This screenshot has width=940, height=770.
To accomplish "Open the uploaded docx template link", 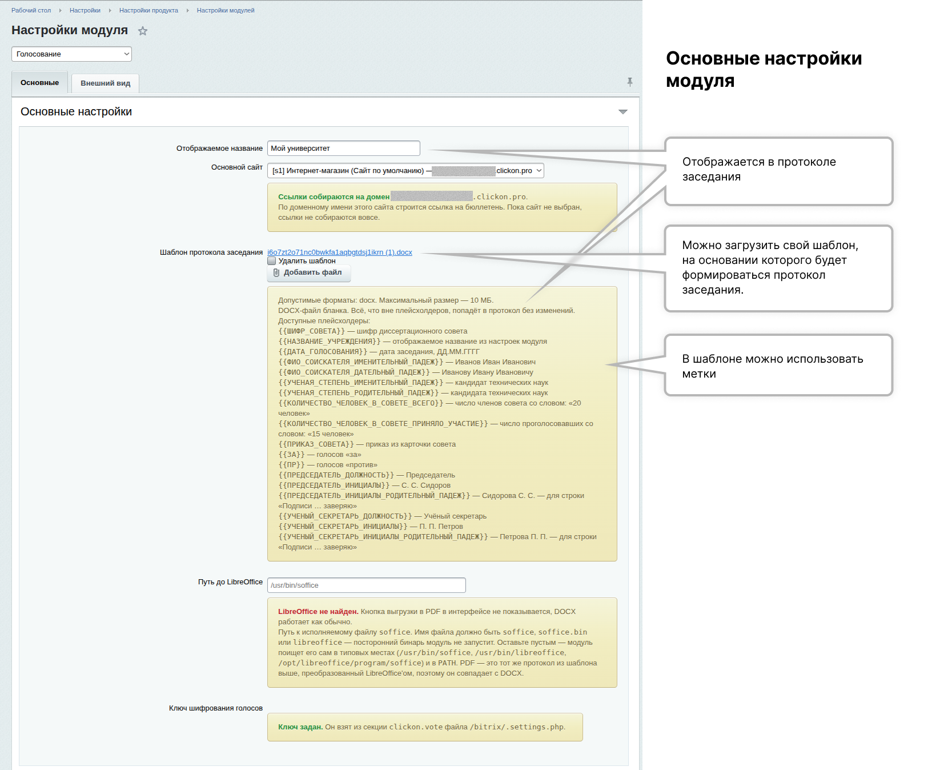I will pyautogui.click(x=340, y=252).
